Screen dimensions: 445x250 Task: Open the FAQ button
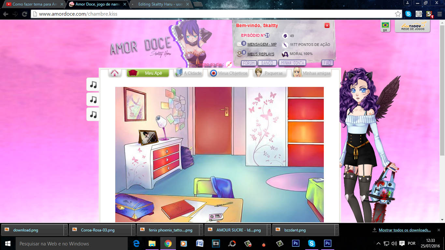coord(327,63)
